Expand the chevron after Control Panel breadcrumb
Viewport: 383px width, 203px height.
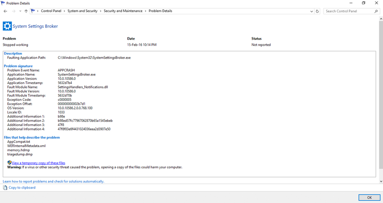tap(65, 11)
